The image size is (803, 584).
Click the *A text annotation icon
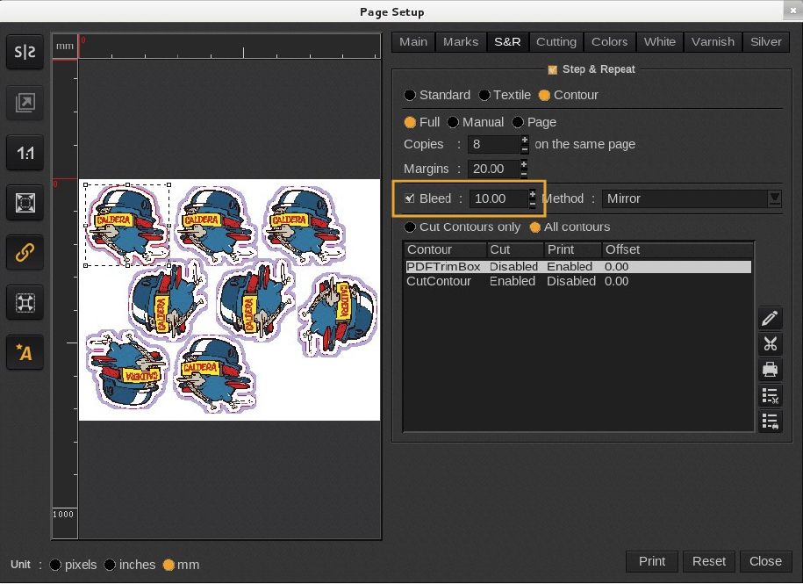(25, 352)
